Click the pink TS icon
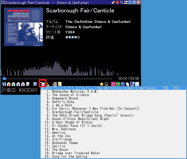This screenshot has height=159, width=187. point(113,84)
